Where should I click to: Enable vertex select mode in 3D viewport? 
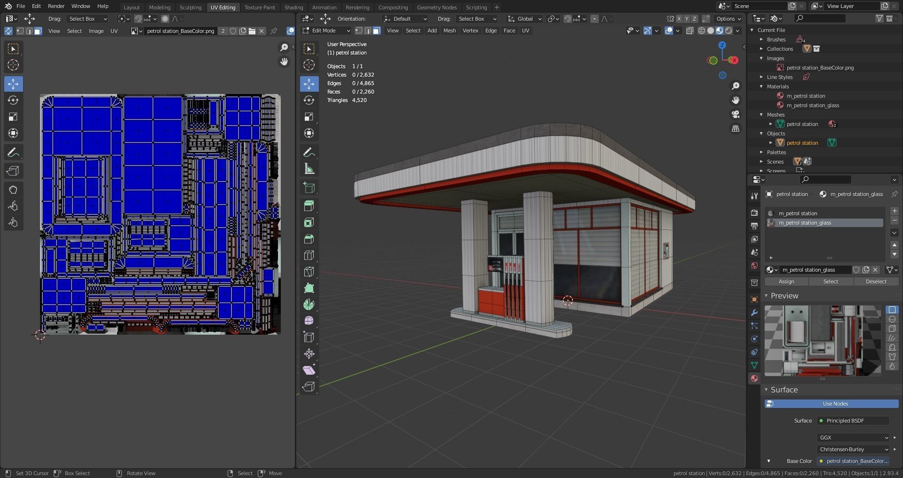[359, 31]
